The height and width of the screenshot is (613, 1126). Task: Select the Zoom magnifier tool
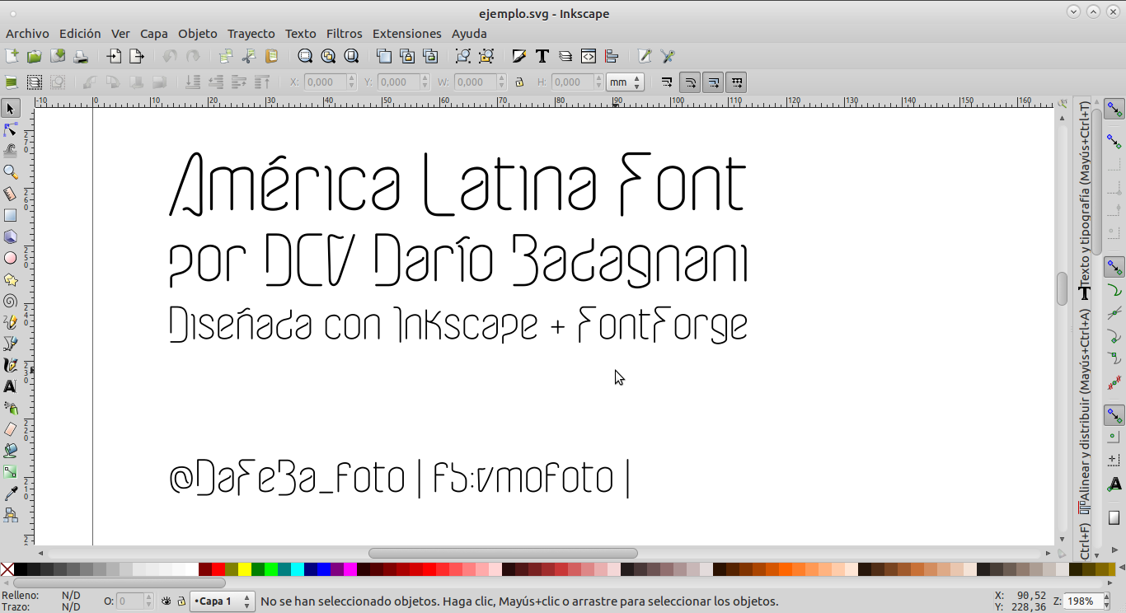point(11,172)
